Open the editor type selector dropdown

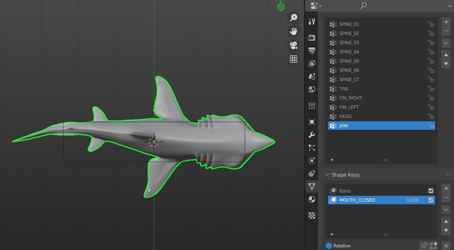tap(315, 6)
